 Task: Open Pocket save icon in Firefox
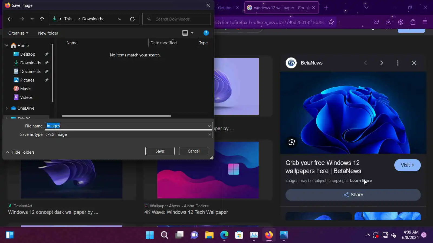[376, 22]
